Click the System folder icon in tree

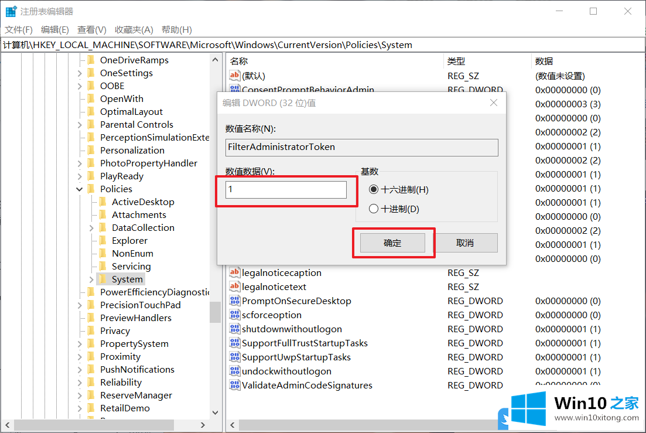pos(102,279)
